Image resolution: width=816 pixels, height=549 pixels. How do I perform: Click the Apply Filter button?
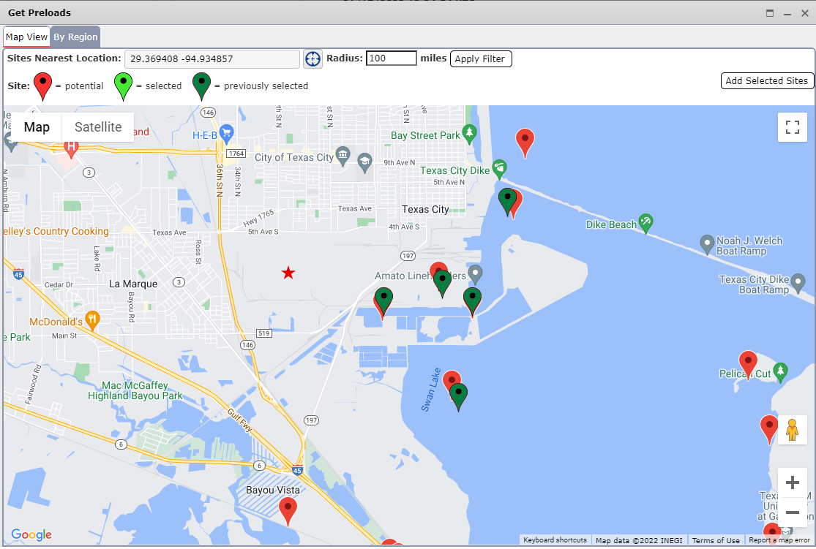click(480, 58)
